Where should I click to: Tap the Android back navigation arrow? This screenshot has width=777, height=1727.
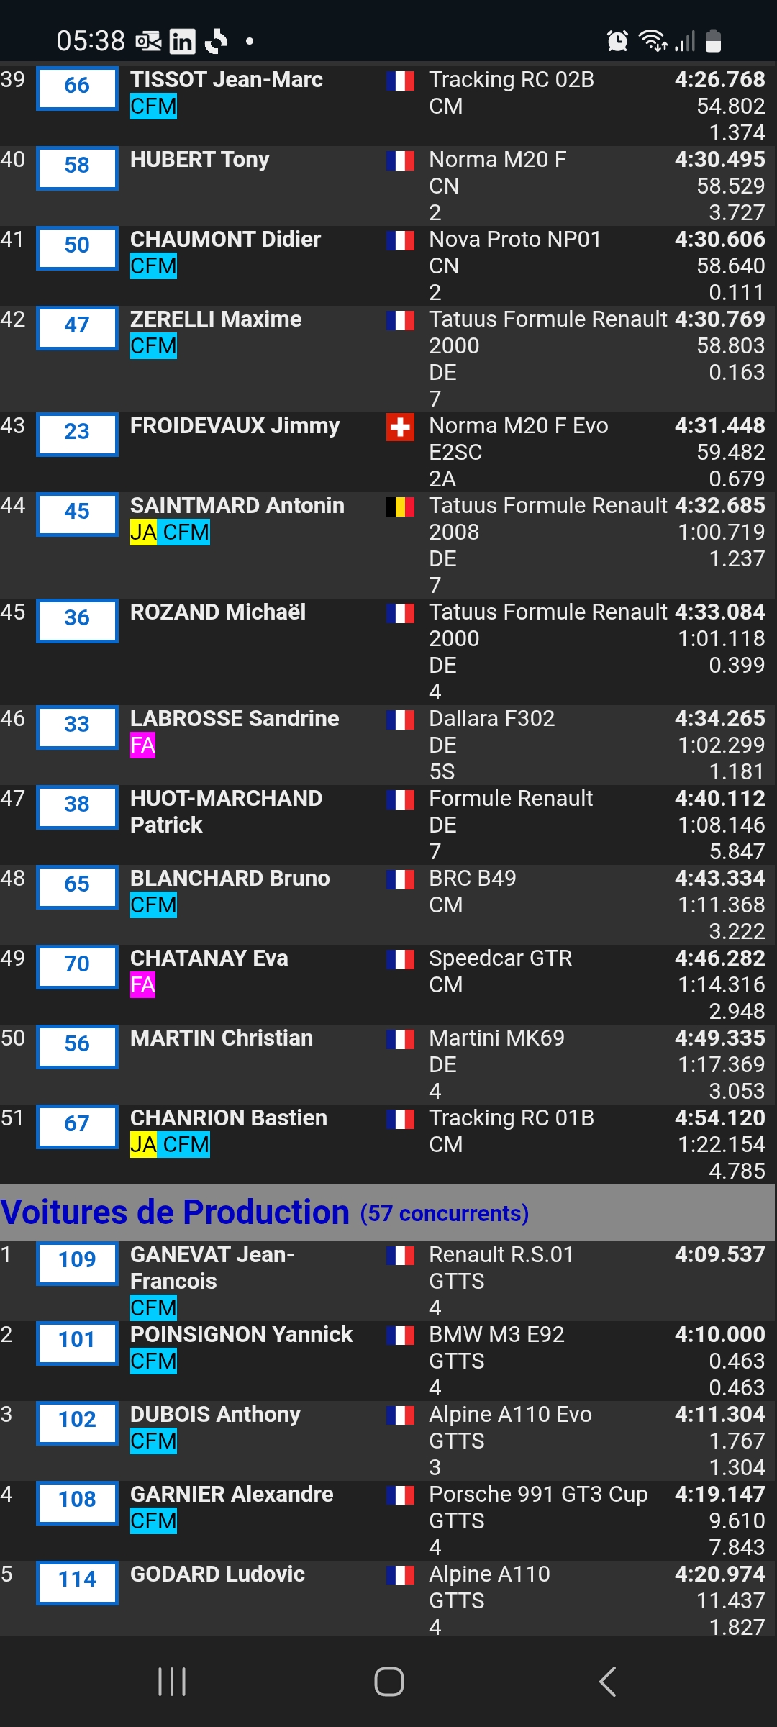click(x=608, y=1682)
